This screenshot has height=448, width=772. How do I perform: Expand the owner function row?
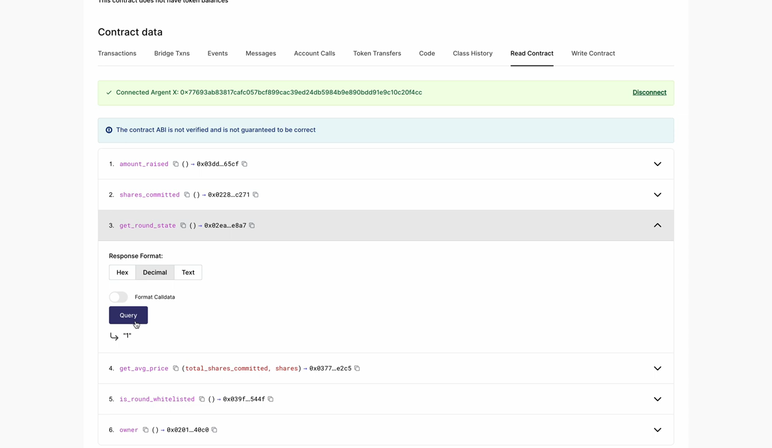coord(657,430)
